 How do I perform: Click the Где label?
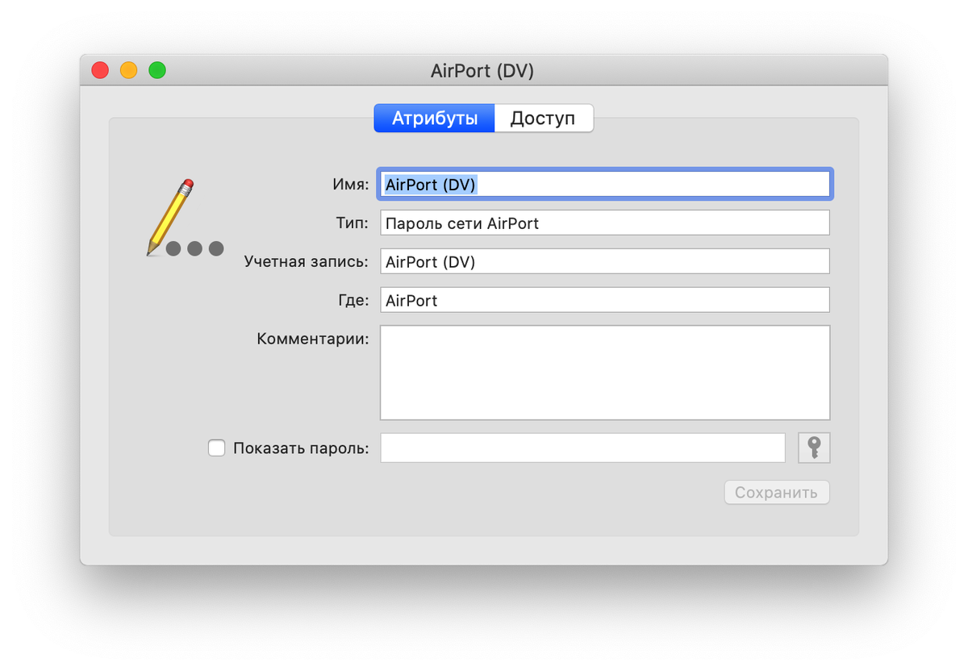pyautogui.click(x=353, y=300)
